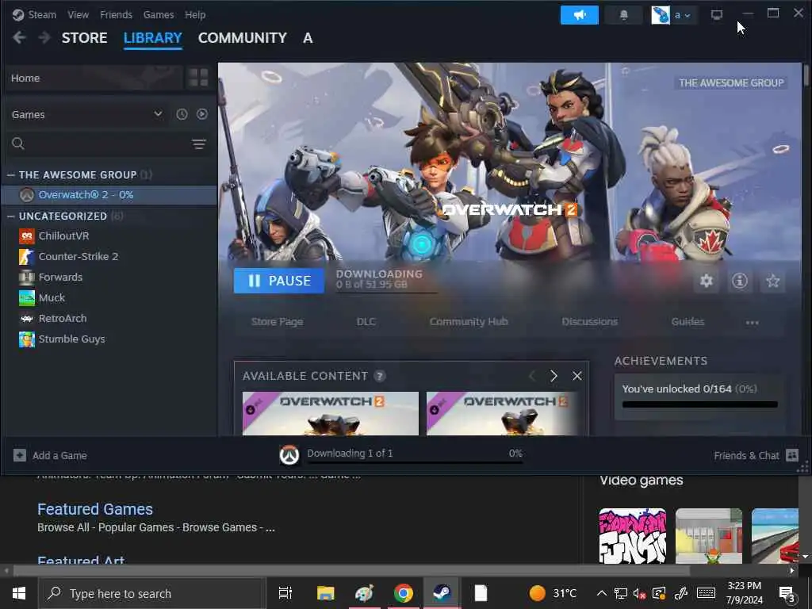Viewport: 812px width, 609px height.
Task: Switch to the STORE tab
Action: 84,38
